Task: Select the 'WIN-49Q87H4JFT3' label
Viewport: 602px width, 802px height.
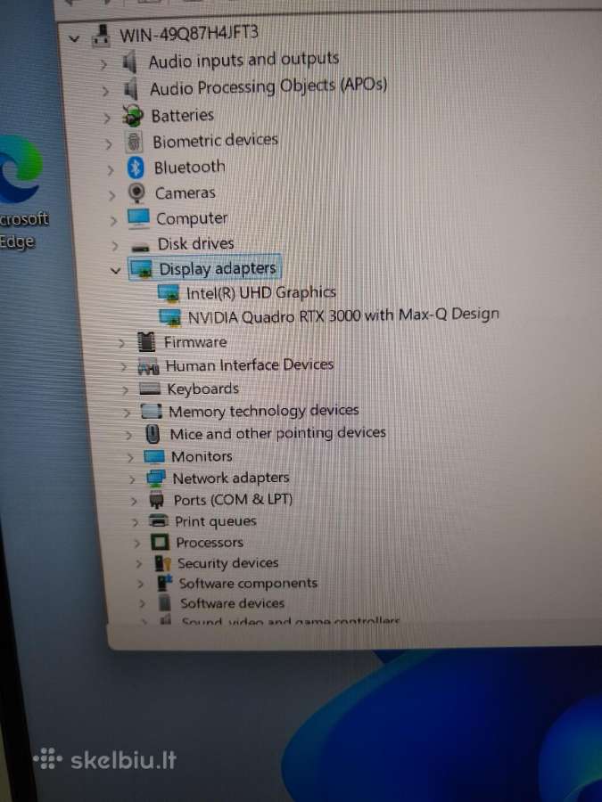Action: [189, 34]
